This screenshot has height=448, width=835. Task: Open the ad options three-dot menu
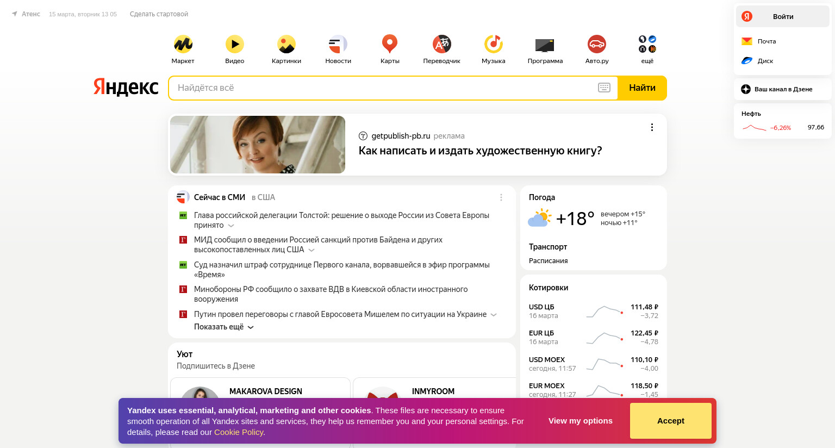pyautogui.click(x=652, y=127)
